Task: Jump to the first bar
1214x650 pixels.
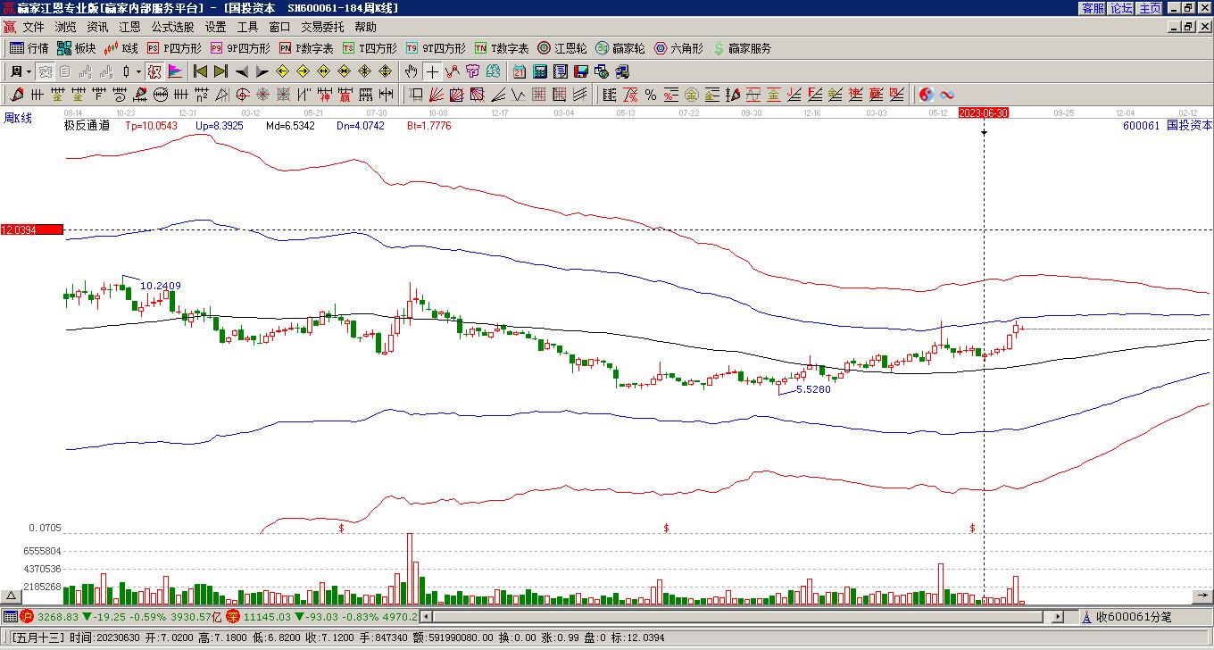Action: [200, 71]
